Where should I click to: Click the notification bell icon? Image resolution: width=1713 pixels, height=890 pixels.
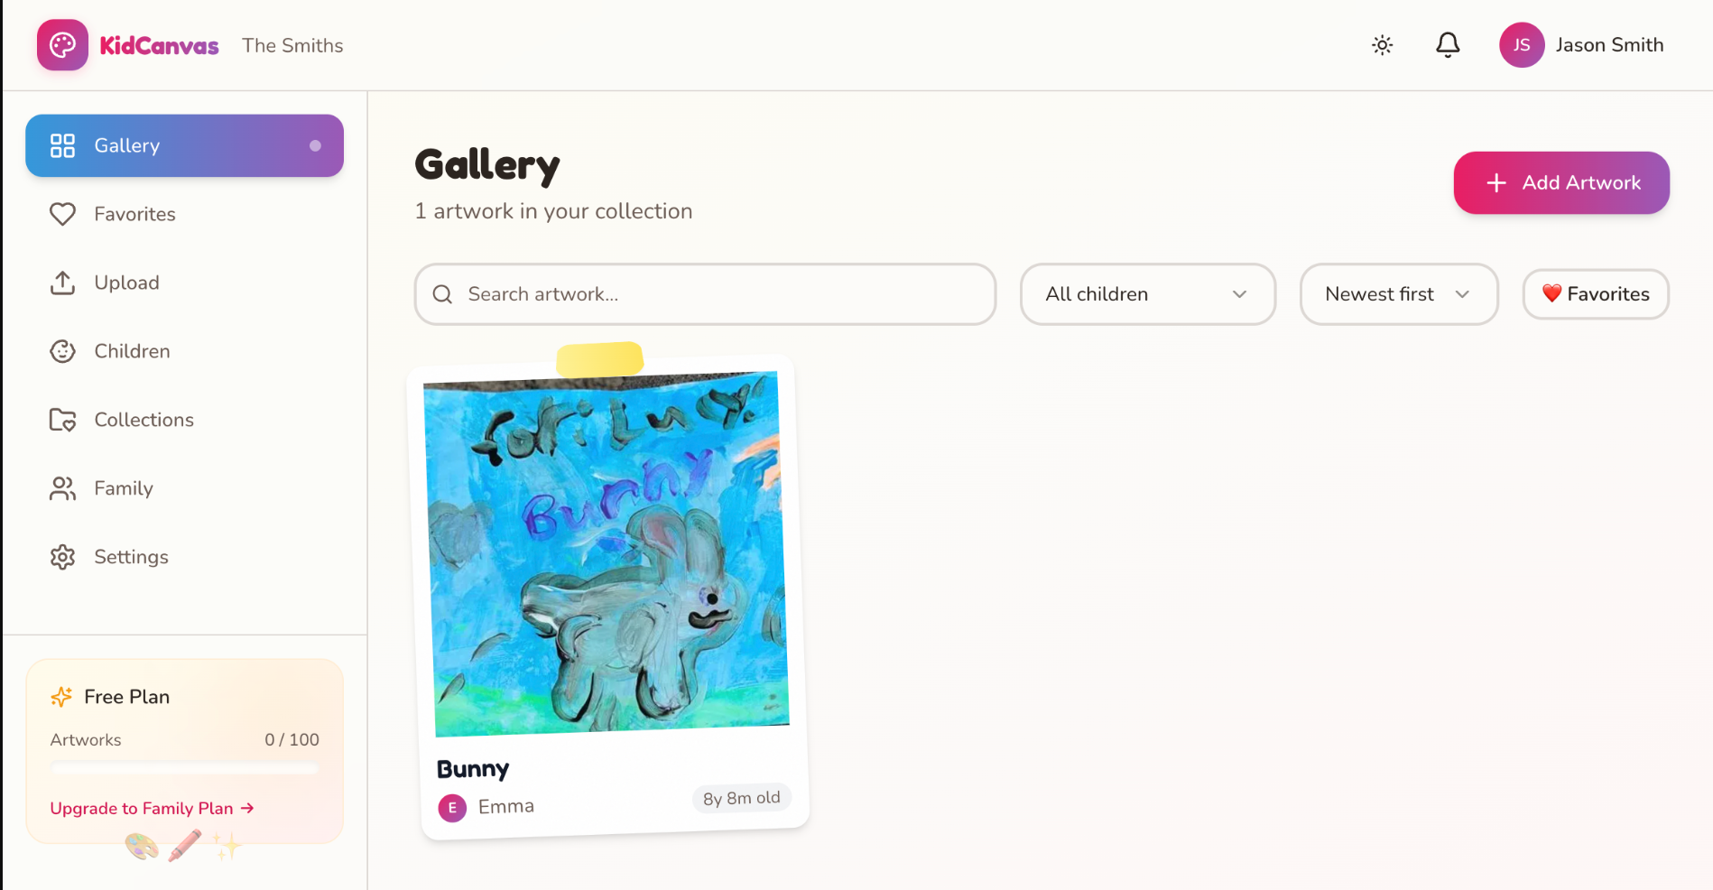point(1448,44)
